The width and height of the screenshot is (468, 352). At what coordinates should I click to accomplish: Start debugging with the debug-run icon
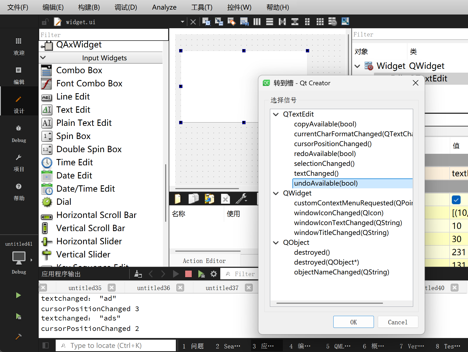click(18, 316)
